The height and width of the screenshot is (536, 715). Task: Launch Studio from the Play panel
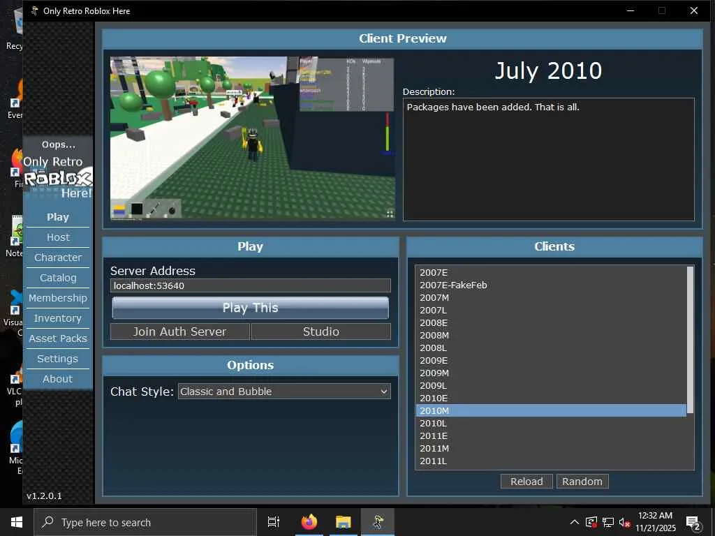(x=321, y=332)
